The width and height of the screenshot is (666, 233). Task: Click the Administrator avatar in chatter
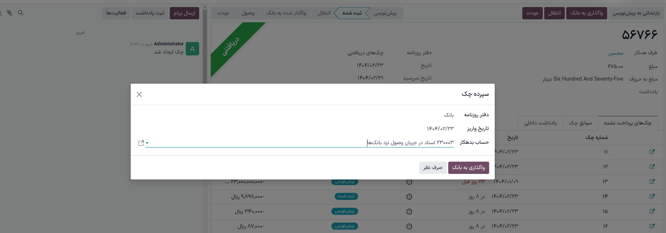pos(192,49)
